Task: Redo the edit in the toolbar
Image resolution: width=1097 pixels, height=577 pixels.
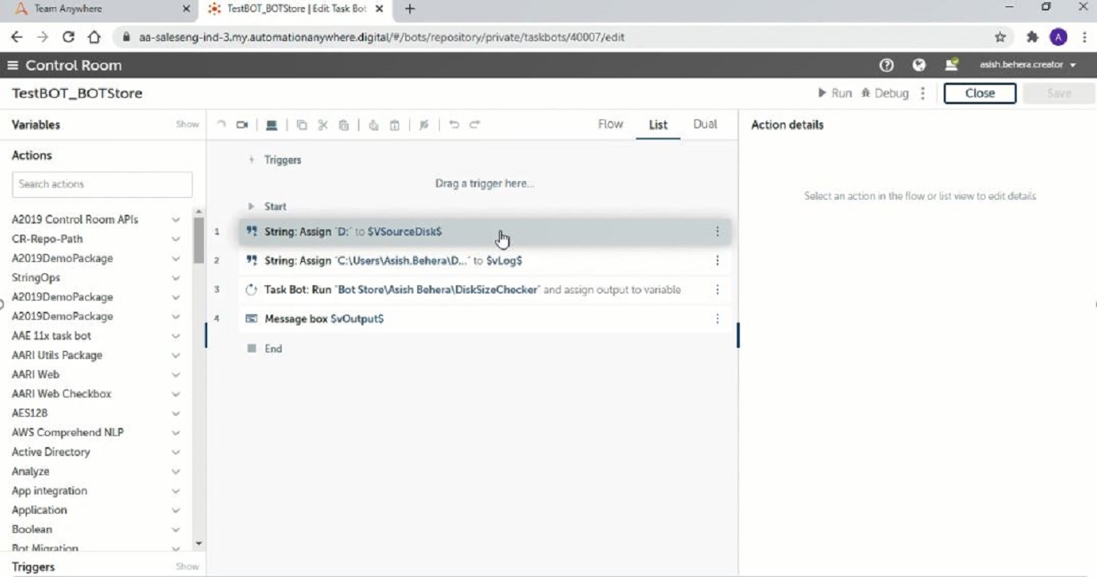Action: click(x=474, y=125)
